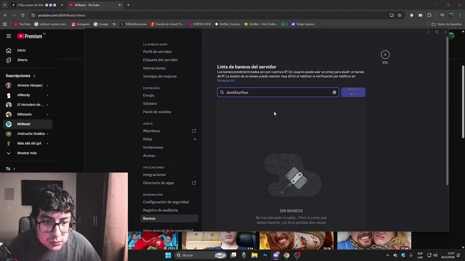
Task: Open Emojis settings
Action: point(149,95)
